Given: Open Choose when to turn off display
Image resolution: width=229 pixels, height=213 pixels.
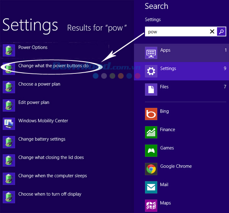Looking at the screenshot, I should click(50, 194).
